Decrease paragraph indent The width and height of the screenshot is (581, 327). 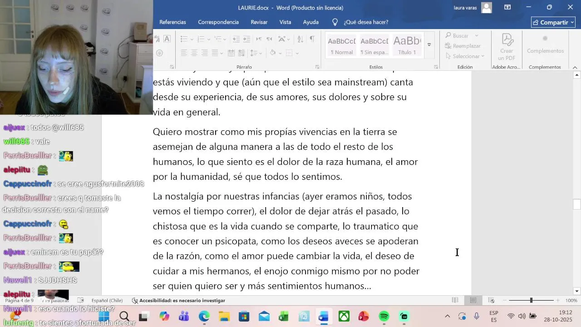coord(236,39)
